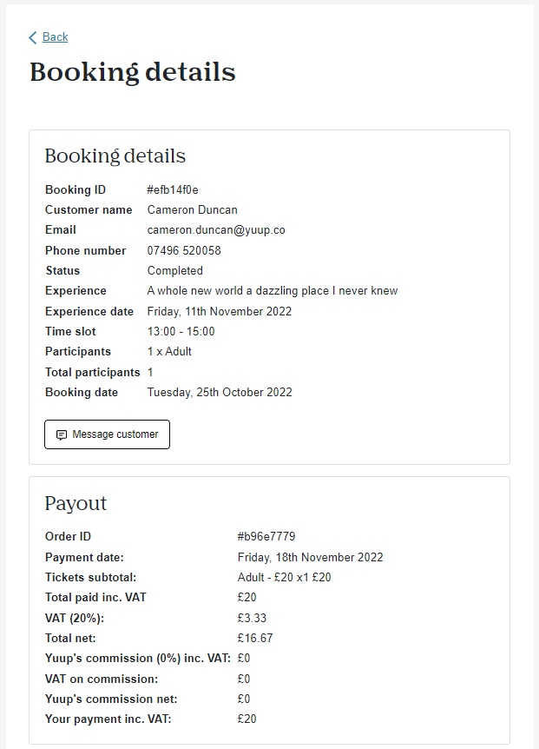539x749 pixels.
Task: Click the customer name Cameron Duncan
Action: pyautogui.click(x=192, y=209)
